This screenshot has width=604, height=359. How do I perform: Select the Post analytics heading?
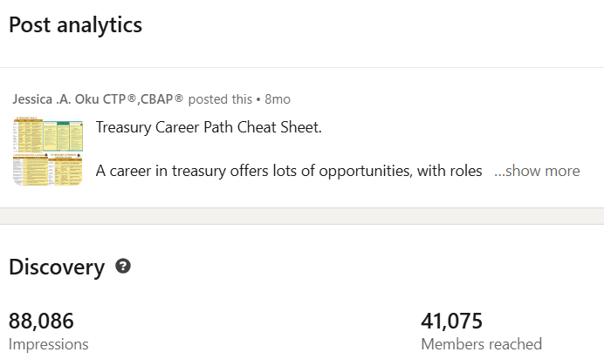pos(75,25)
